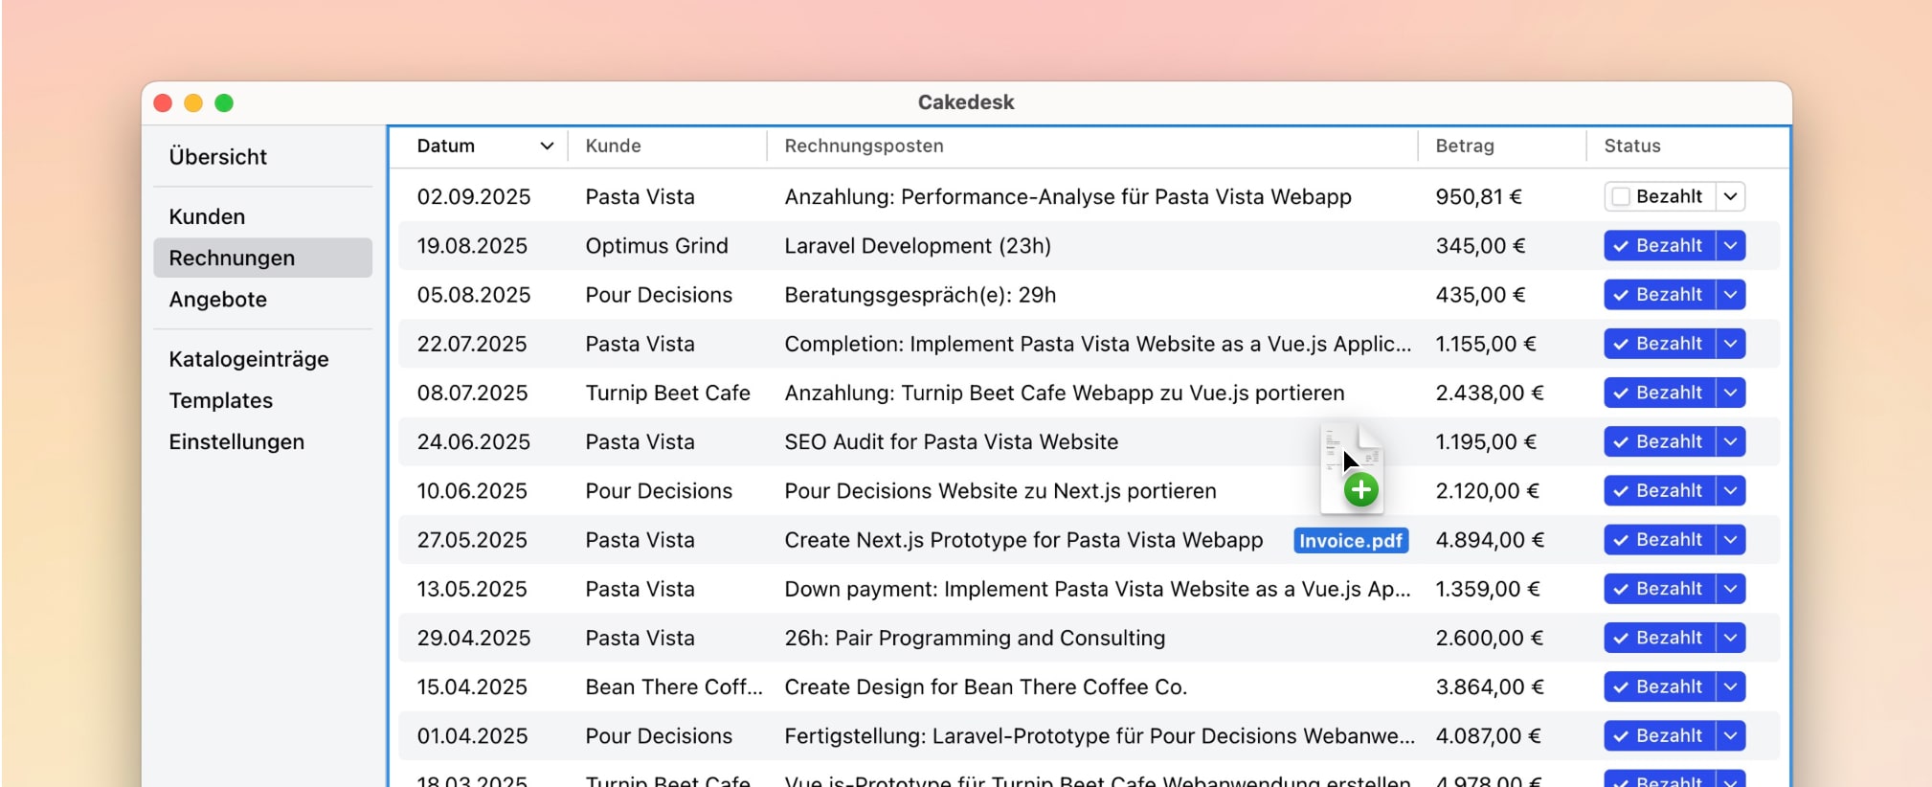This screenshot has height=787, width=1932.
Task: Check Bezahlt for the 02.09.2025 invoice
Action: coord(1659,196)
